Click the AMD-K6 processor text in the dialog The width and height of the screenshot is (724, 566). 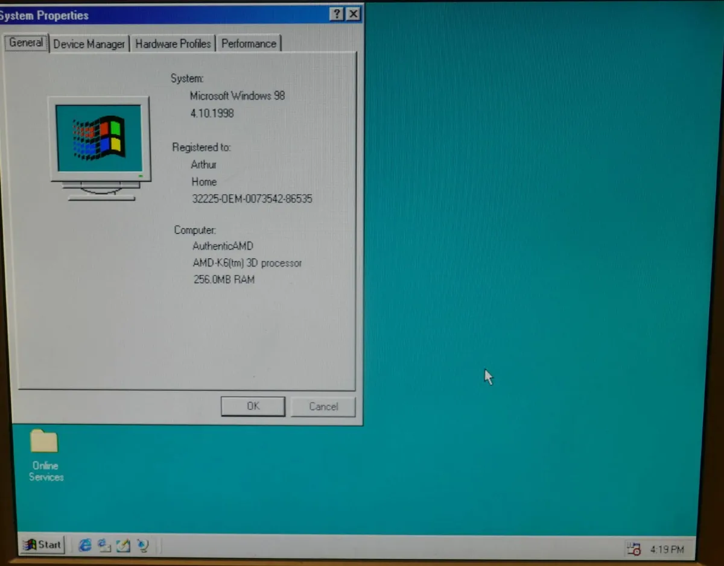pos(247,263)
